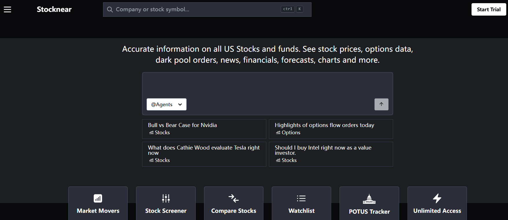Viewport: 508px width, 220px height.
Task: Open the hamburger navigation menu
Action: (x=8, y=10)
